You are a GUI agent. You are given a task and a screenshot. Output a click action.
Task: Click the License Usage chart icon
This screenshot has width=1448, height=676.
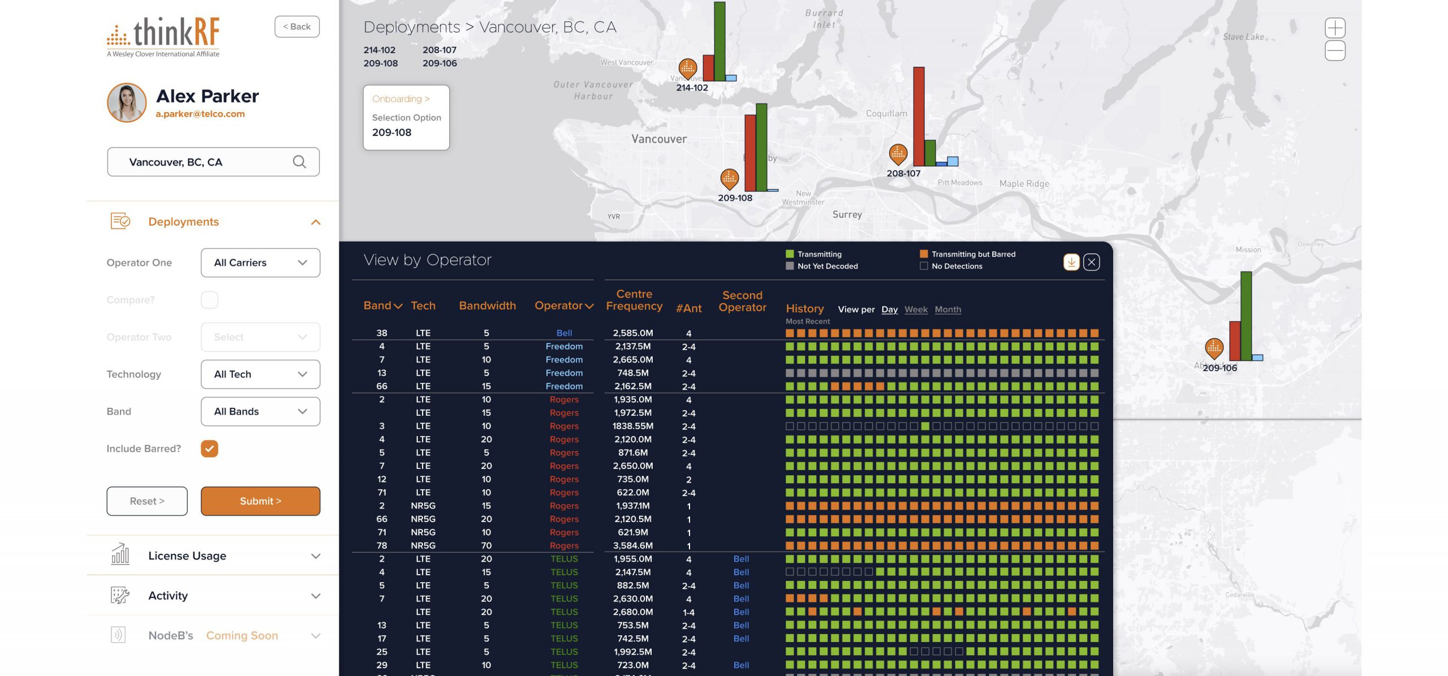tap(120, 554)
